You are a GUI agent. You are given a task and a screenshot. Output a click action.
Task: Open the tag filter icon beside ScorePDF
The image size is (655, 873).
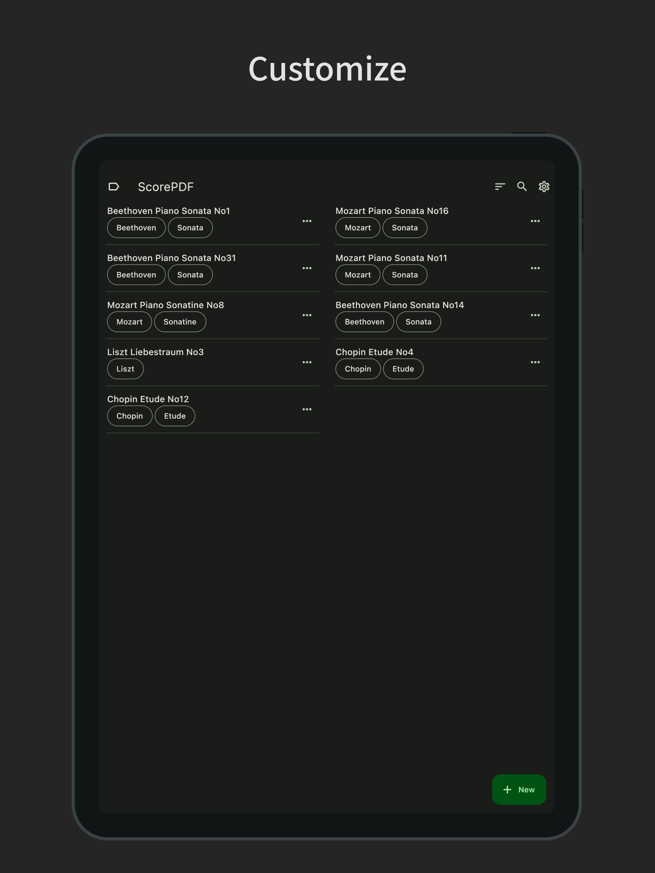click(x=114, y=187)
